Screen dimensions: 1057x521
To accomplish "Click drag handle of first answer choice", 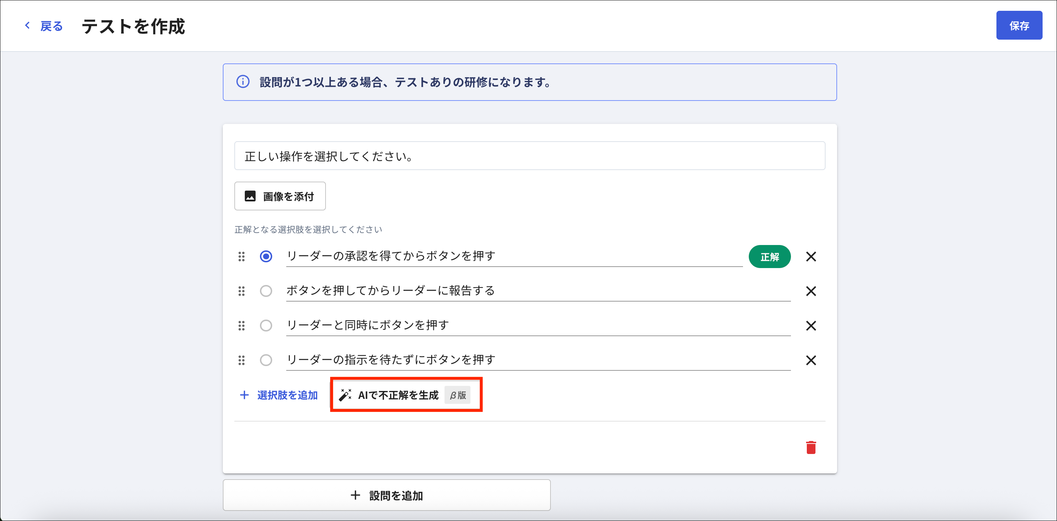I will tap(241, 257).
